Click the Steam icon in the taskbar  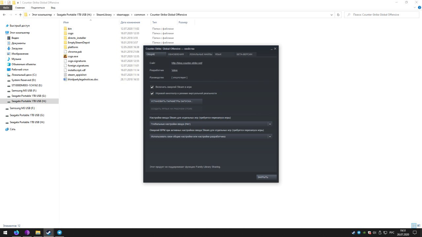coord(48,232)
